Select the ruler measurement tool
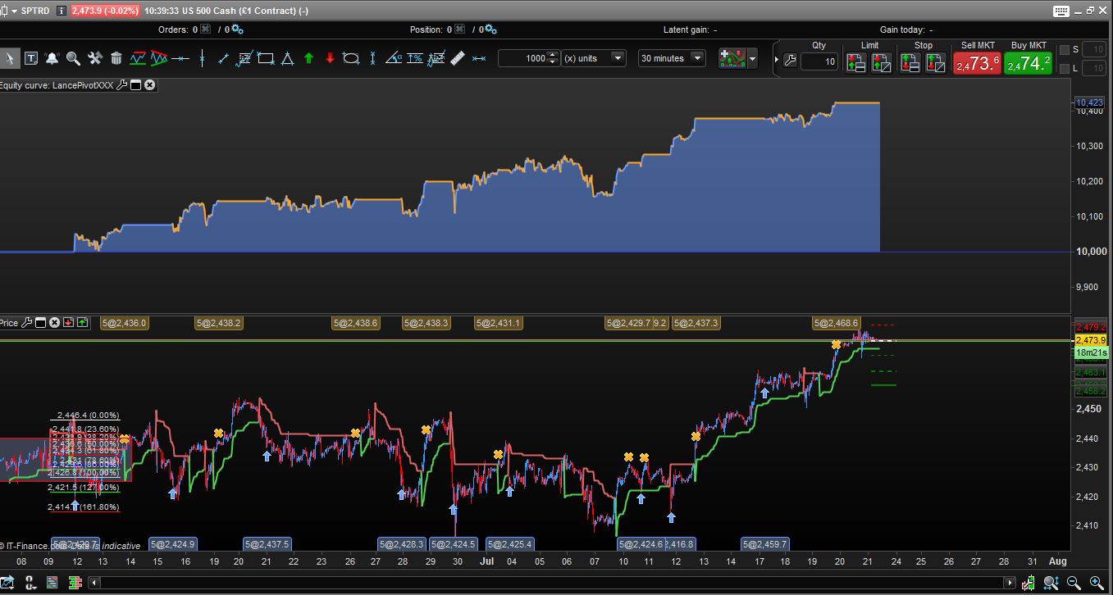Viewport: 1113px width, 595px height. [x=458, y=58]
